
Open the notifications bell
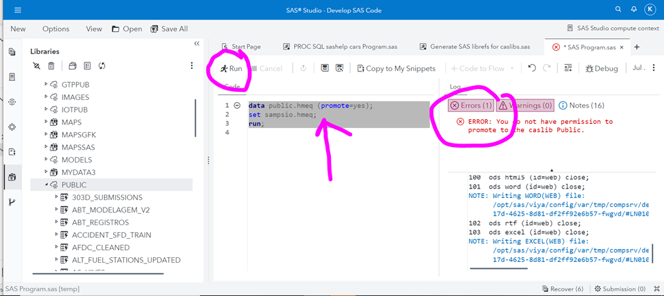[x=633, y=9]
